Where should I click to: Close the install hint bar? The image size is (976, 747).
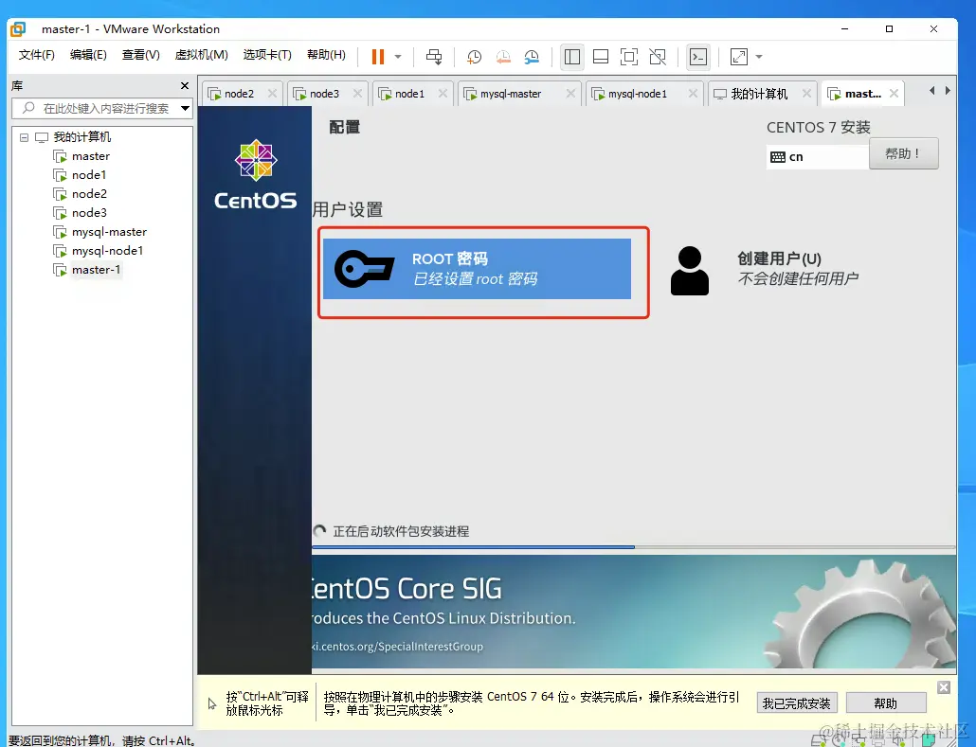944,687
